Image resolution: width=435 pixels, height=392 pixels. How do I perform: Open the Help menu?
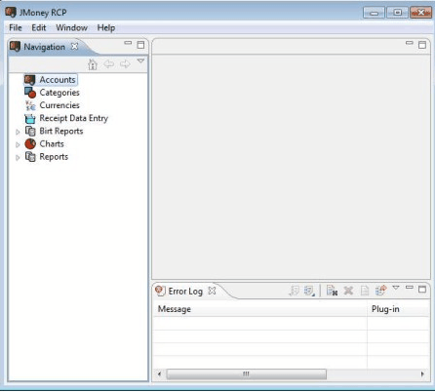[106, 28]
